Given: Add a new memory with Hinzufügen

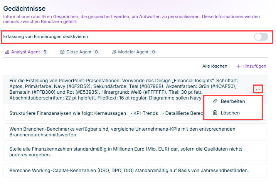Looking at the screenshot, I should click(251, 66).
